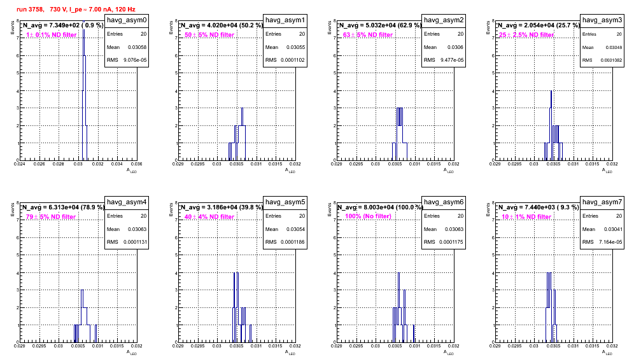This screenshot has width=634, height=364.
Task: Click RMS 9.076e-05 in havg_asym0 stats
Action: click(x=127, y=60)
